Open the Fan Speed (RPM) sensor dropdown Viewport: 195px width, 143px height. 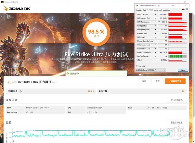click(155, 30)
